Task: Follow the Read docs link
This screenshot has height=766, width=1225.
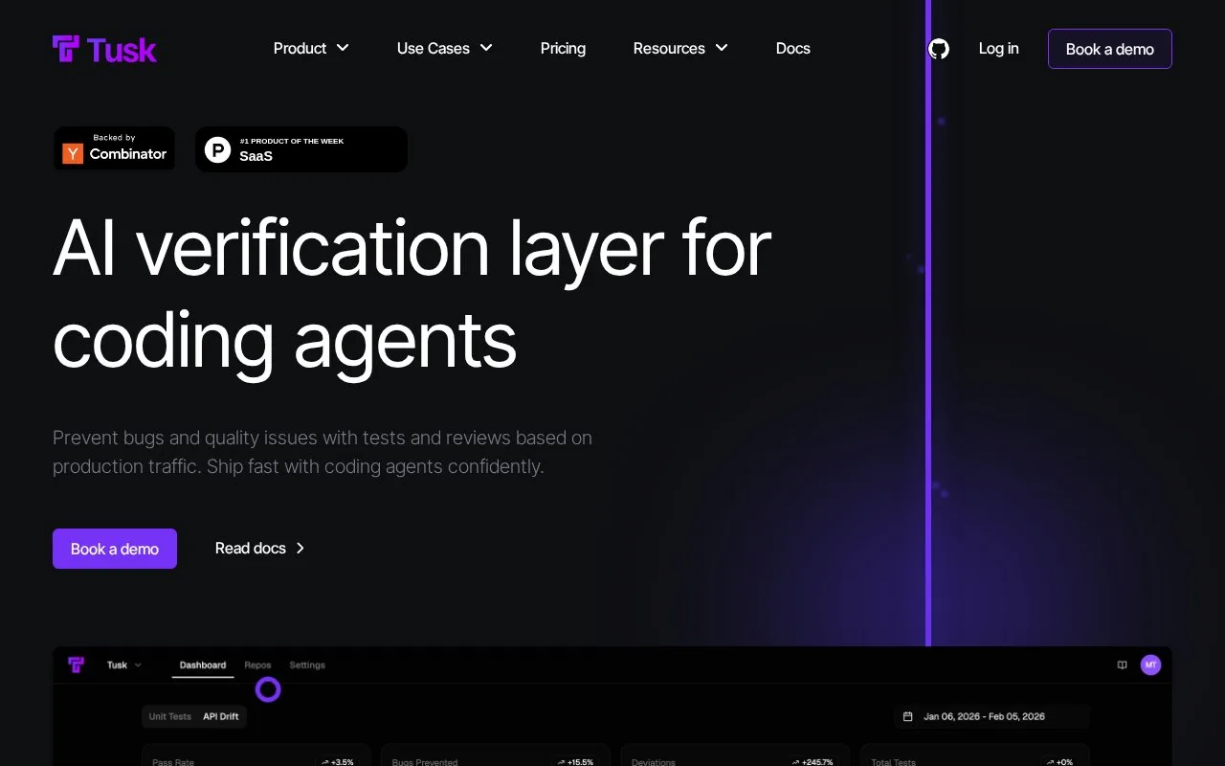Action: click(x=259, y=548)
